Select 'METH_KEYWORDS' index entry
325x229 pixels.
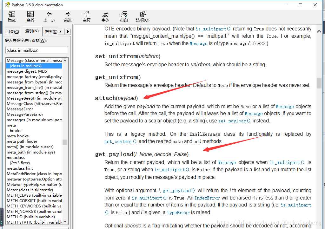(34, 206)
